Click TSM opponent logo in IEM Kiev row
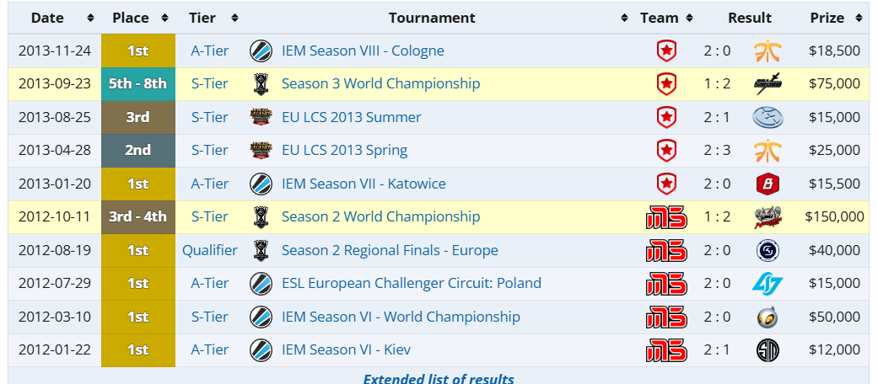The height and width of the screenshot is (384, 878). [767, 349]
